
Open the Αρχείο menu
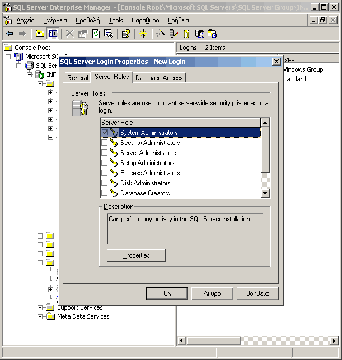click(x=26, y=20)
